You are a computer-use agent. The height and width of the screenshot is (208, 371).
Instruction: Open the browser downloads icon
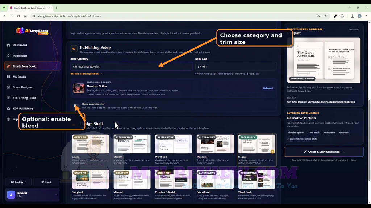[x=352, y=16]
